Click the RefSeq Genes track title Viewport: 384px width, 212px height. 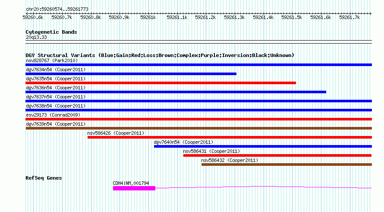coord(44,178)
